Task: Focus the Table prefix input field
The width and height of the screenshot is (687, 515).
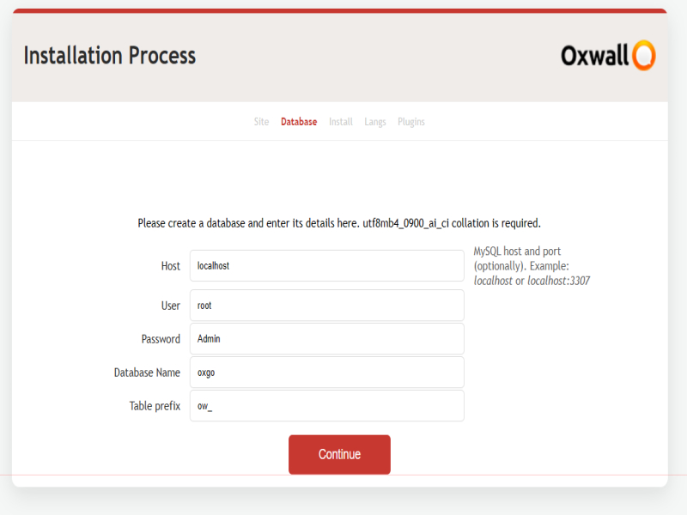Action: [326, 406]
